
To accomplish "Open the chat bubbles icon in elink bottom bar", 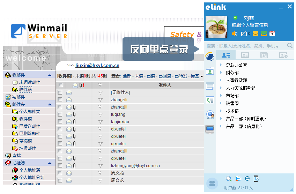I will click(x=238, y=179).
